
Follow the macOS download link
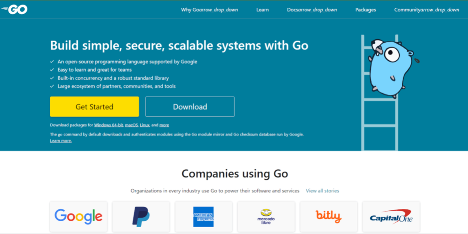point(131,125)
